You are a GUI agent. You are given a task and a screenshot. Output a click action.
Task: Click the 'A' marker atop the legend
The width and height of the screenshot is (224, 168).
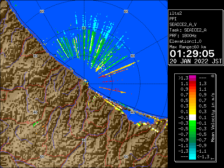coord(213,76)
